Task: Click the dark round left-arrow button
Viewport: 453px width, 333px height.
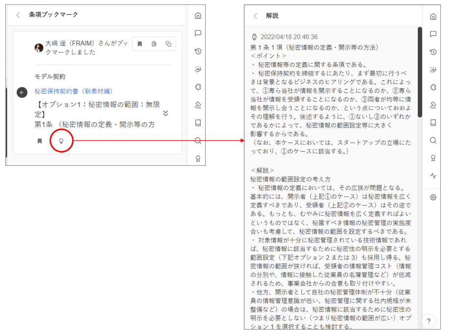Action: pyautogui.click(x=22, y=92)
